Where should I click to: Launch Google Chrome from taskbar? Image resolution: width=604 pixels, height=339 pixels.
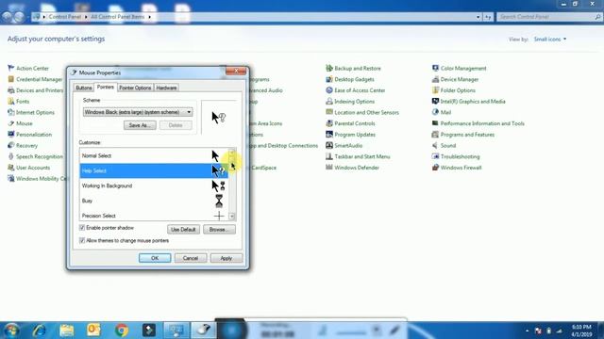point(122,331)
